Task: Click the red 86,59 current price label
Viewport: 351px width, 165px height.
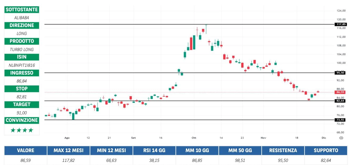Action: click(x=340, y=92)
